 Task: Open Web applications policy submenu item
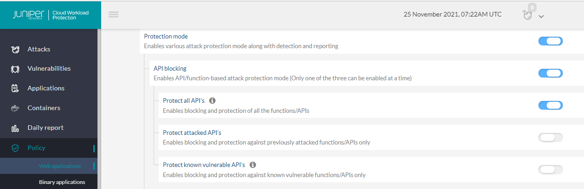coord(60,166)
